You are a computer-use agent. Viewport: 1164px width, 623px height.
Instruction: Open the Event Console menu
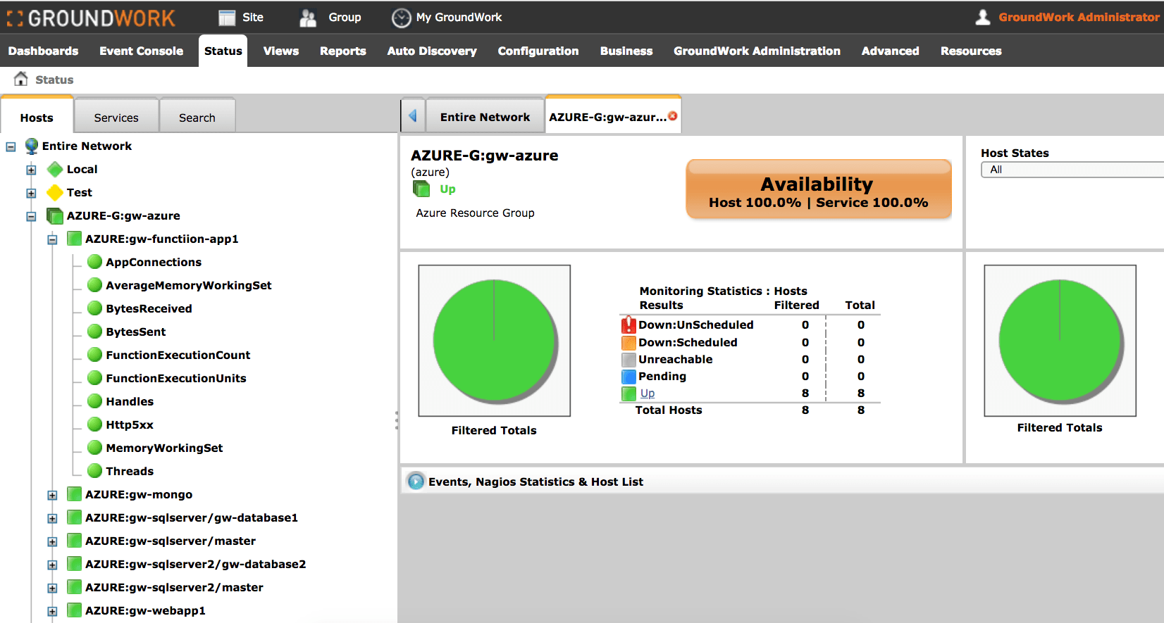tap(141, 51)
